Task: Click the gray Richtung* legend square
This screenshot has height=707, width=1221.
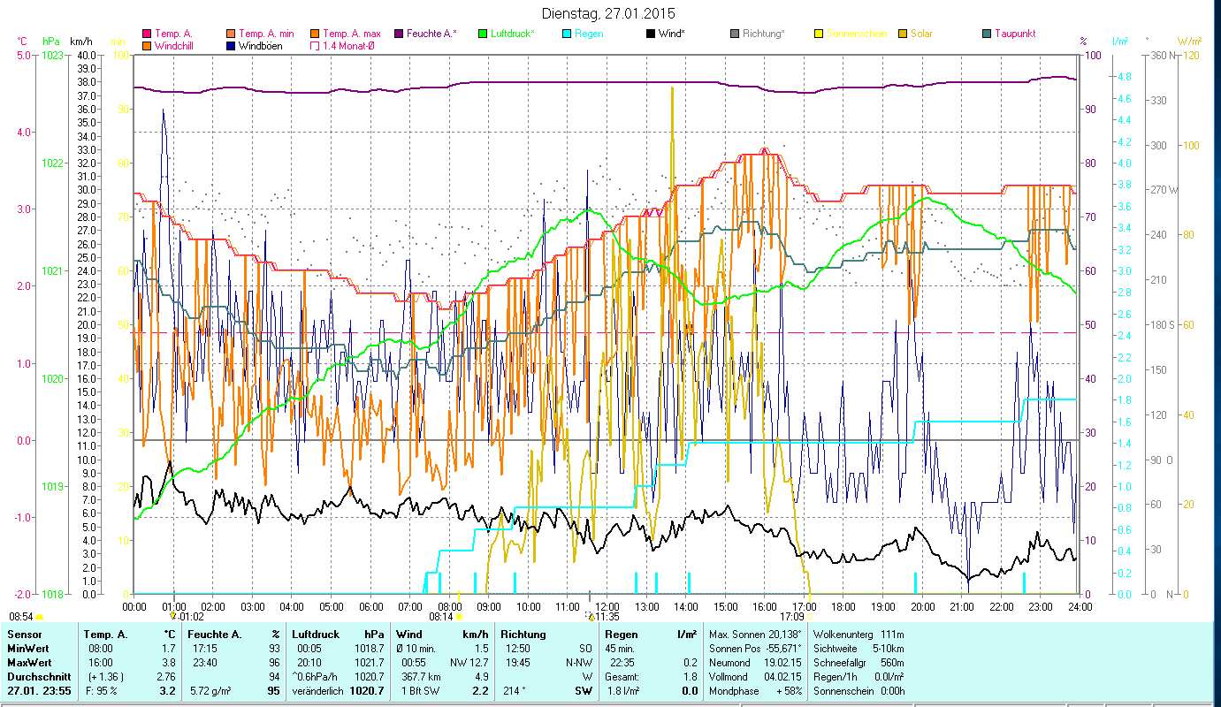Action: click(736, 34)
